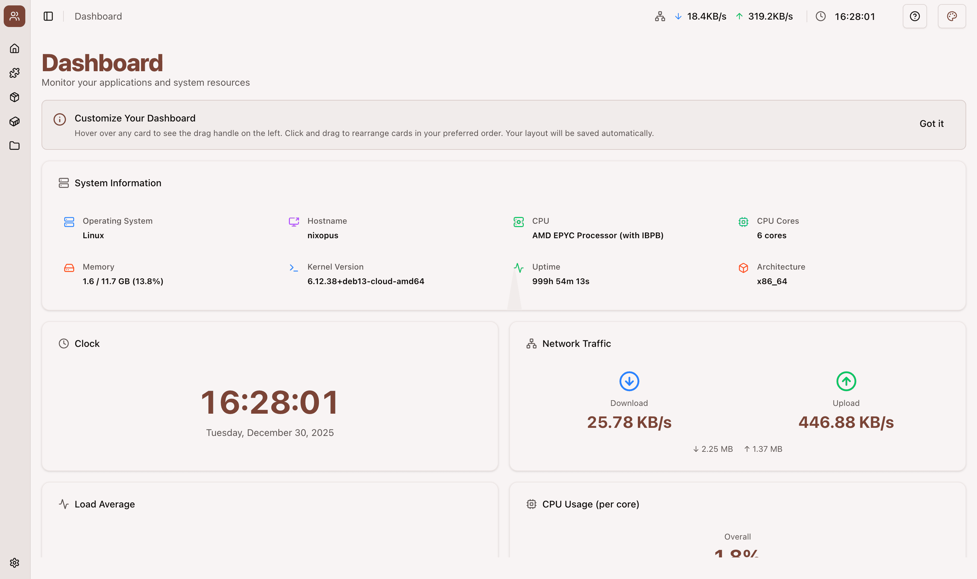The width and height of the screenshot is (977, 579).
Task: Open extensions via the puzzle piece icon
Action: click(15, 73)
